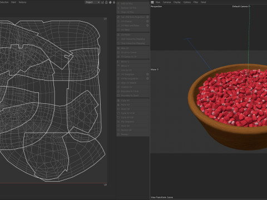267x200 pixels.
Task: Click the Align UV Islands command
Action: tap(133, 83)
